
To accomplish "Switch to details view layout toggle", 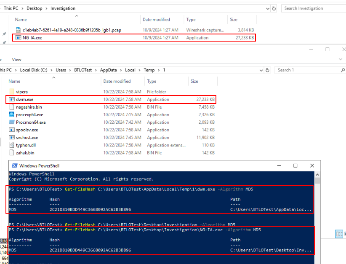I will click(x=338, y=234).
